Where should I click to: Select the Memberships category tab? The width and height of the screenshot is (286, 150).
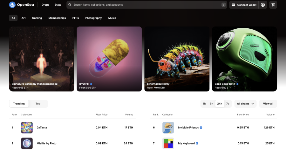pyautogui.click(x=57, y=18)
